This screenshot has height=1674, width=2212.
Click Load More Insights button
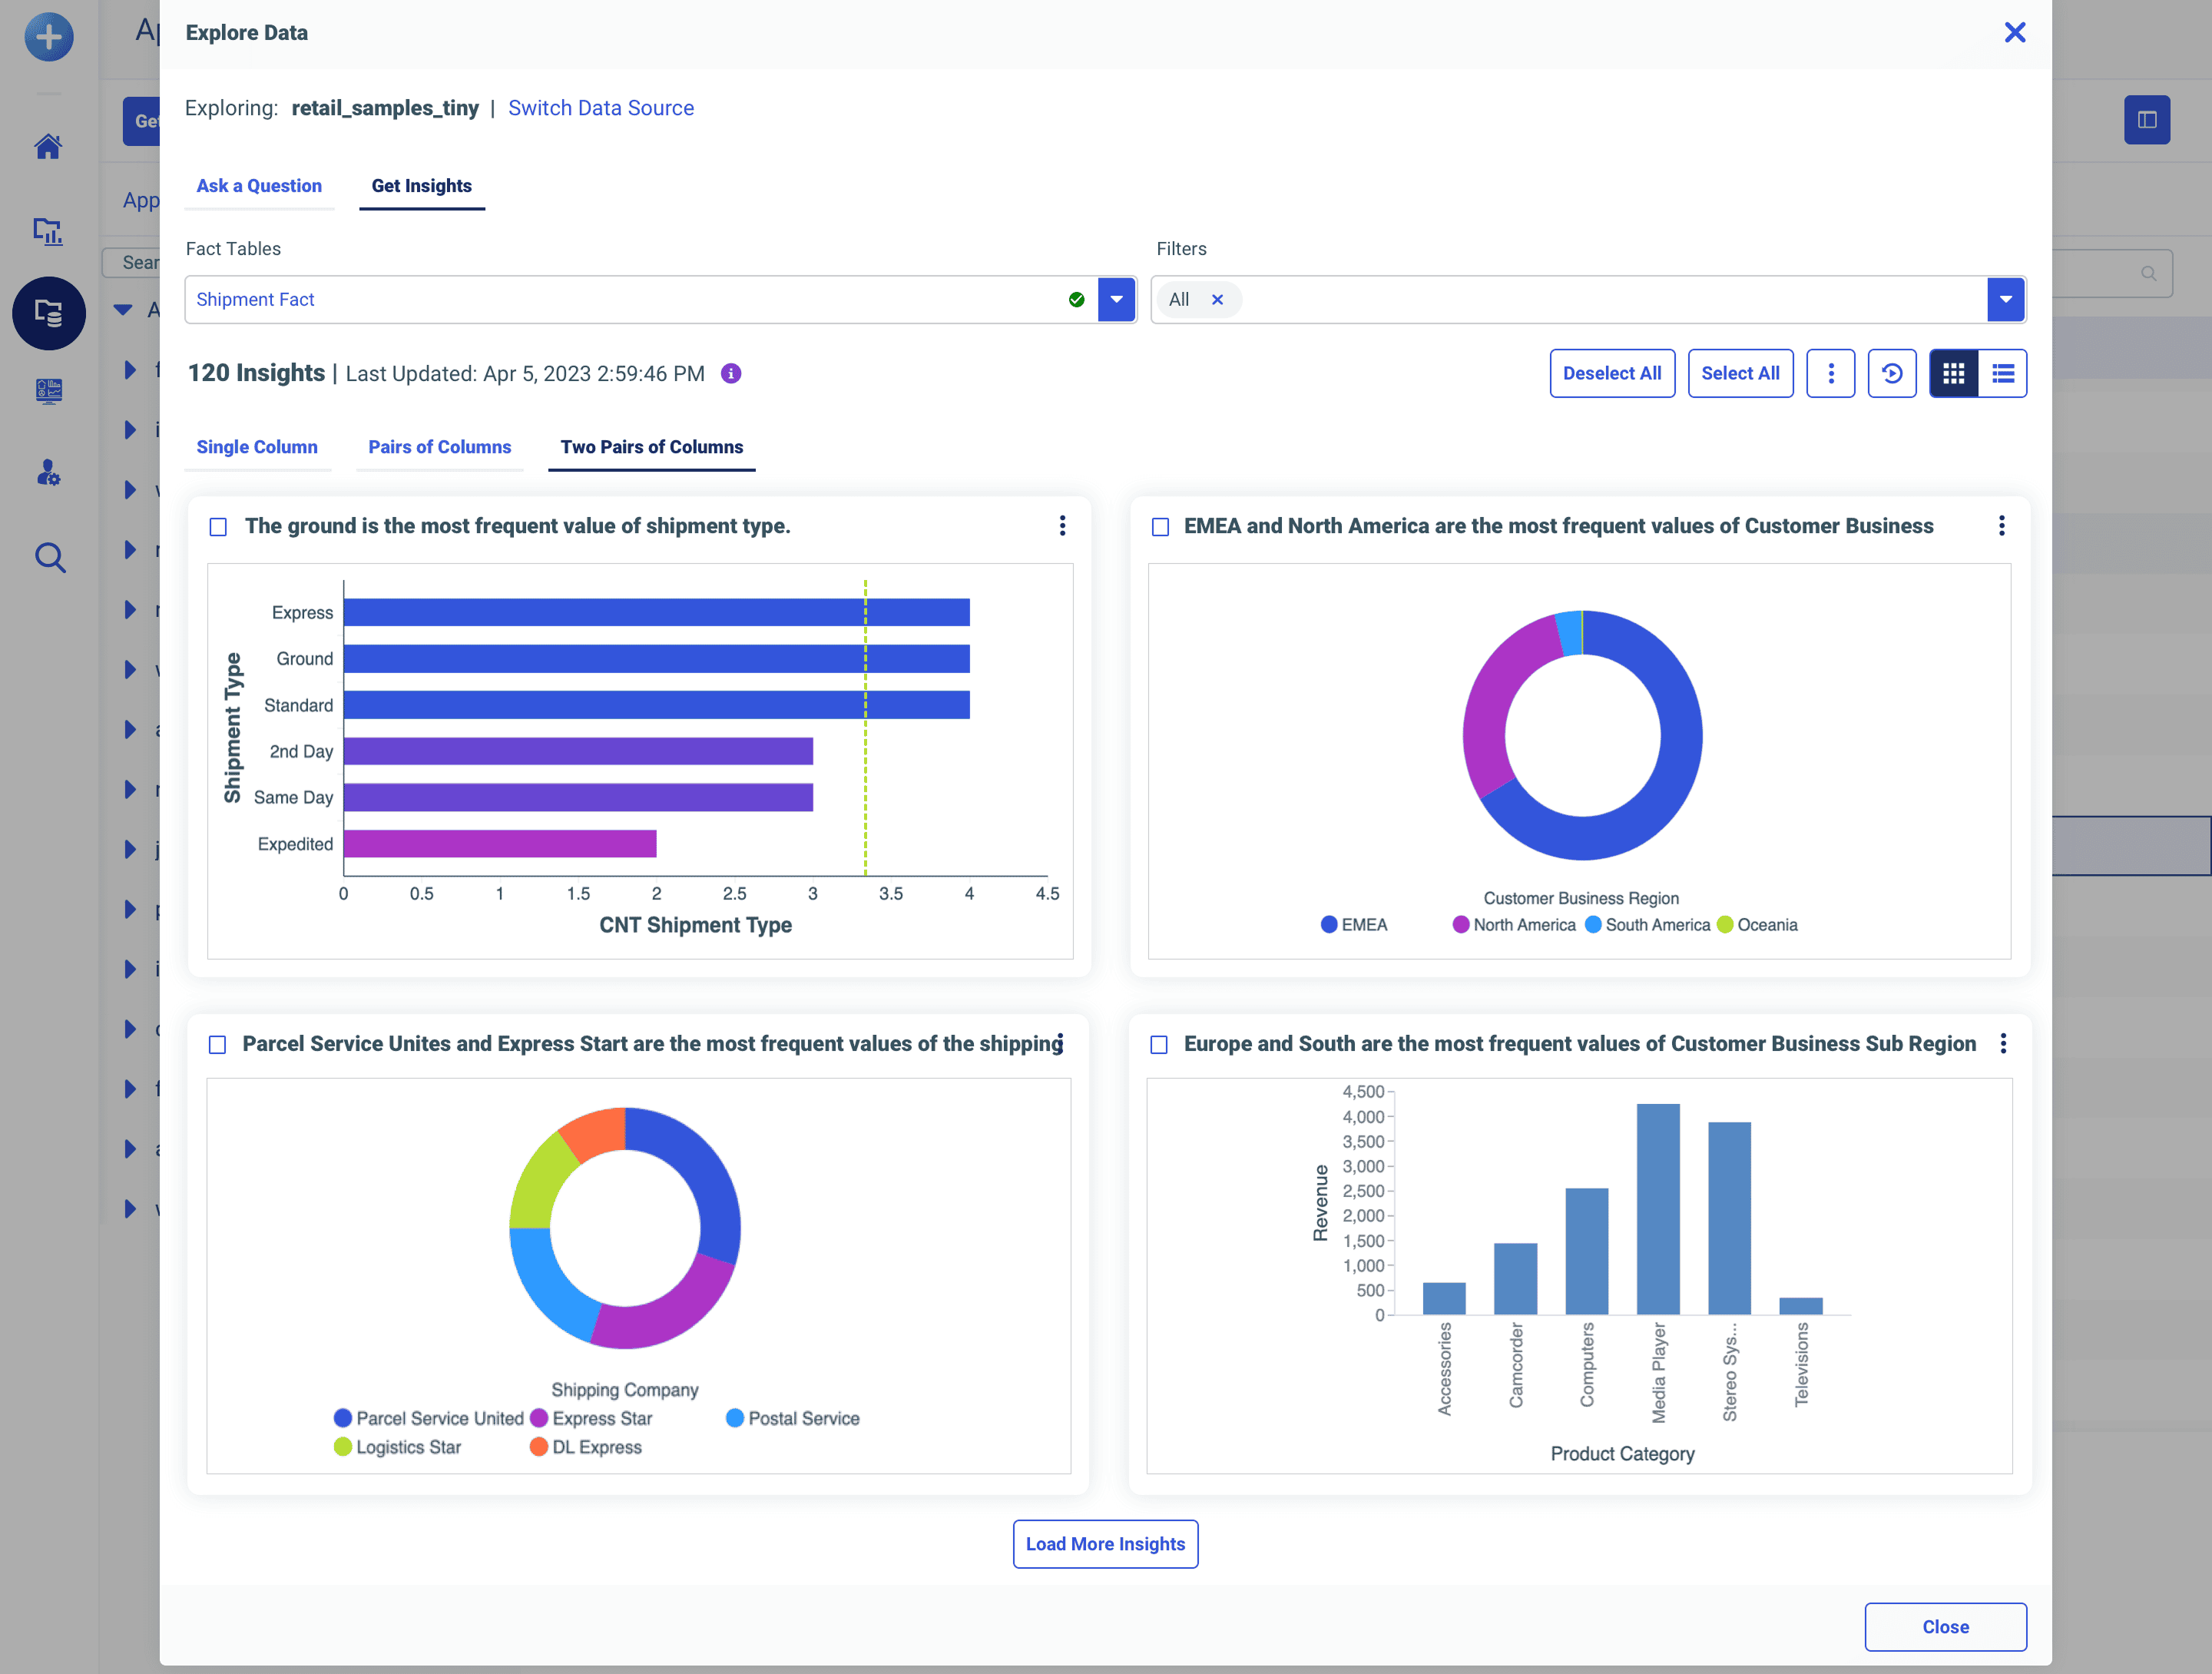(x=1105, y=1543)
